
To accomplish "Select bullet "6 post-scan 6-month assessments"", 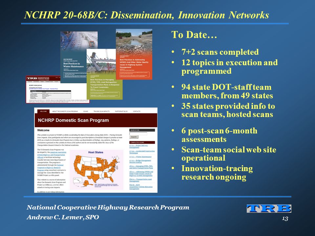I will point(219,135).
